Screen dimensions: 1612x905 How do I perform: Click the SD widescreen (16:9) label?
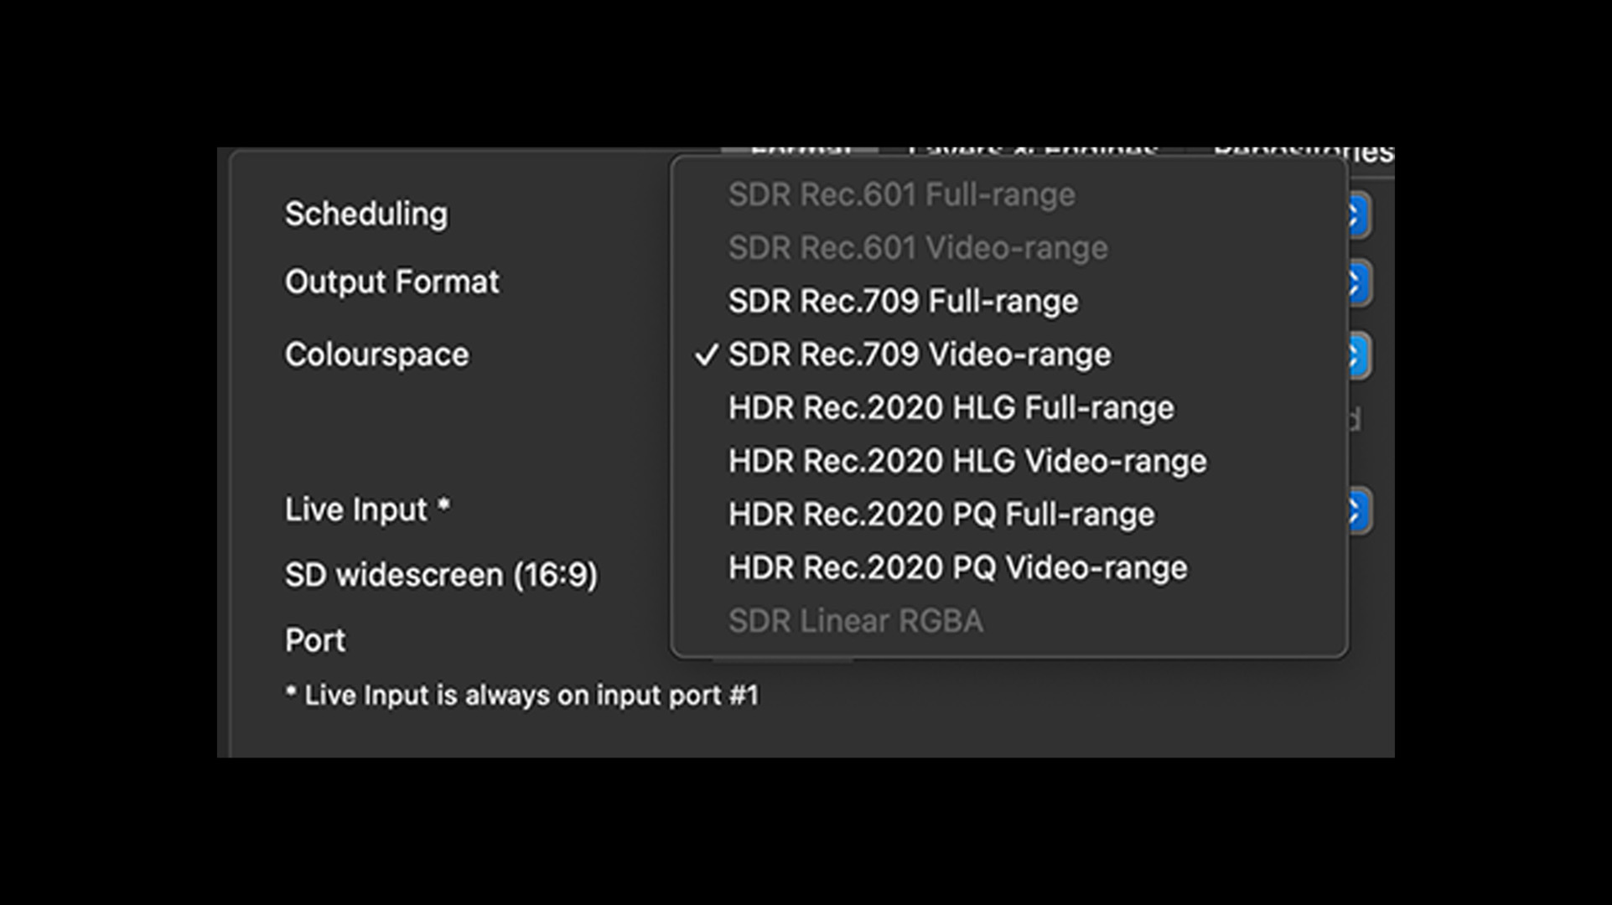click(441, 576)
